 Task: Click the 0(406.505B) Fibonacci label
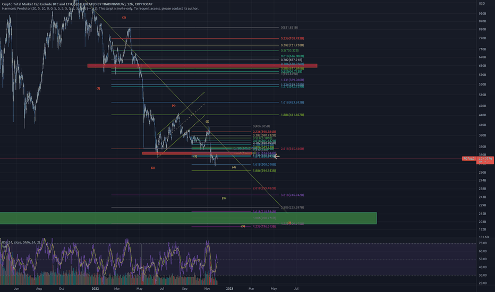coord(261,126)
